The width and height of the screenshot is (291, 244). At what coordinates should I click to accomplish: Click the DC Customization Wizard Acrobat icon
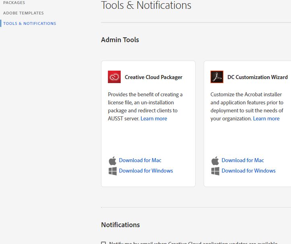[217, 77]
